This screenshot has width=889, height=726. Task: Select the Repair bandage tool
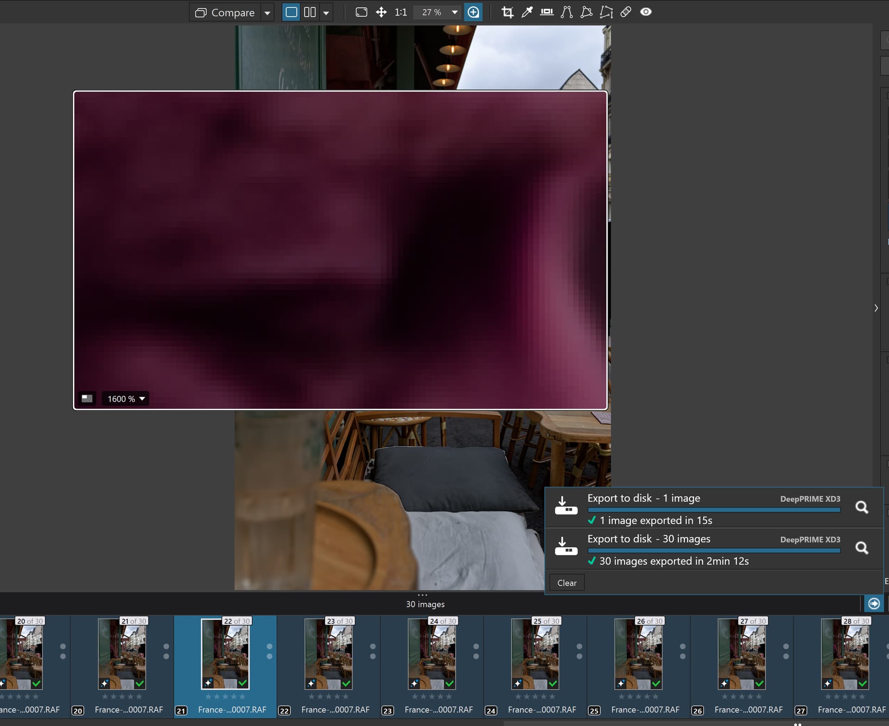click(626, 13)
